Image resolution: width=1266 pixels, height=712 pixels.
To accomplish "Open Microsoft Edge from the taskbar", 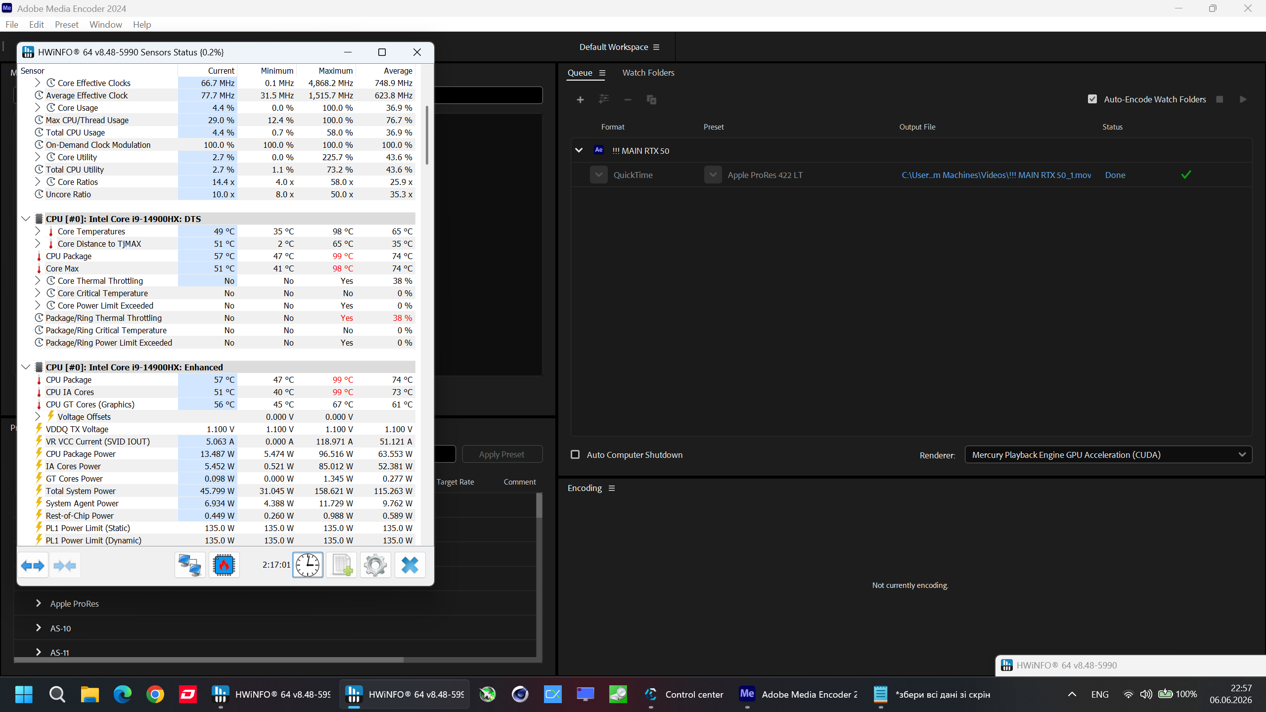I will coord(123,694).
